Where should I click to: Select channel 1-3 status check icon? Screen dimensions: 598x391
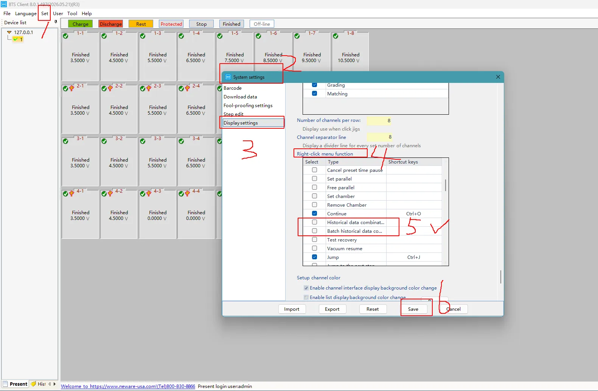coord(143,36)
